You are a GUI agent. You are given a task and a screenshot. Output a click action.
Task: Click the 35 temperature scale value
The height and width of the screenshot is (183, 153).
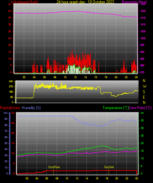(x=142, y=120)
